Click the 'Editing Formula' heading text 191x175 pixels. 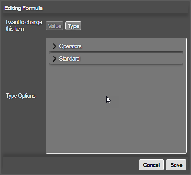coord(23,8)
